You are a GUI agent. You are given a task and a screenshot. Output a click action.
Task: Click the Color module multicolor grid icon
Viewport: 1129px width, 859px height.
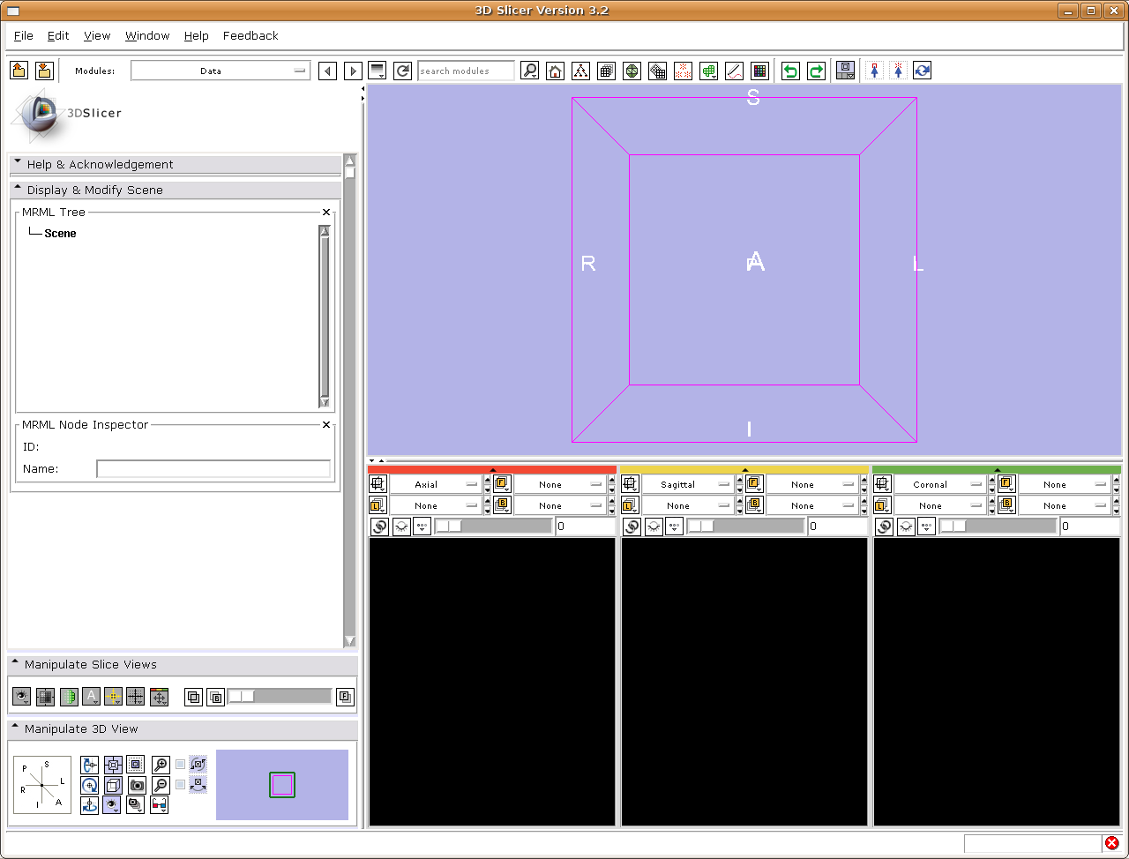(x=759, y=71)
